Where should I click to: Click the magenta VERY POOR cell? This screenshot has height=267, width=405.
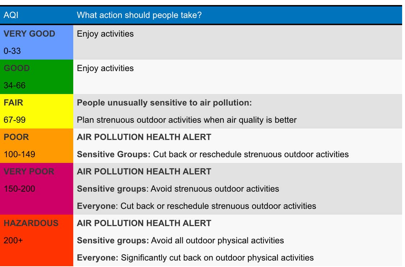point(37,189)
